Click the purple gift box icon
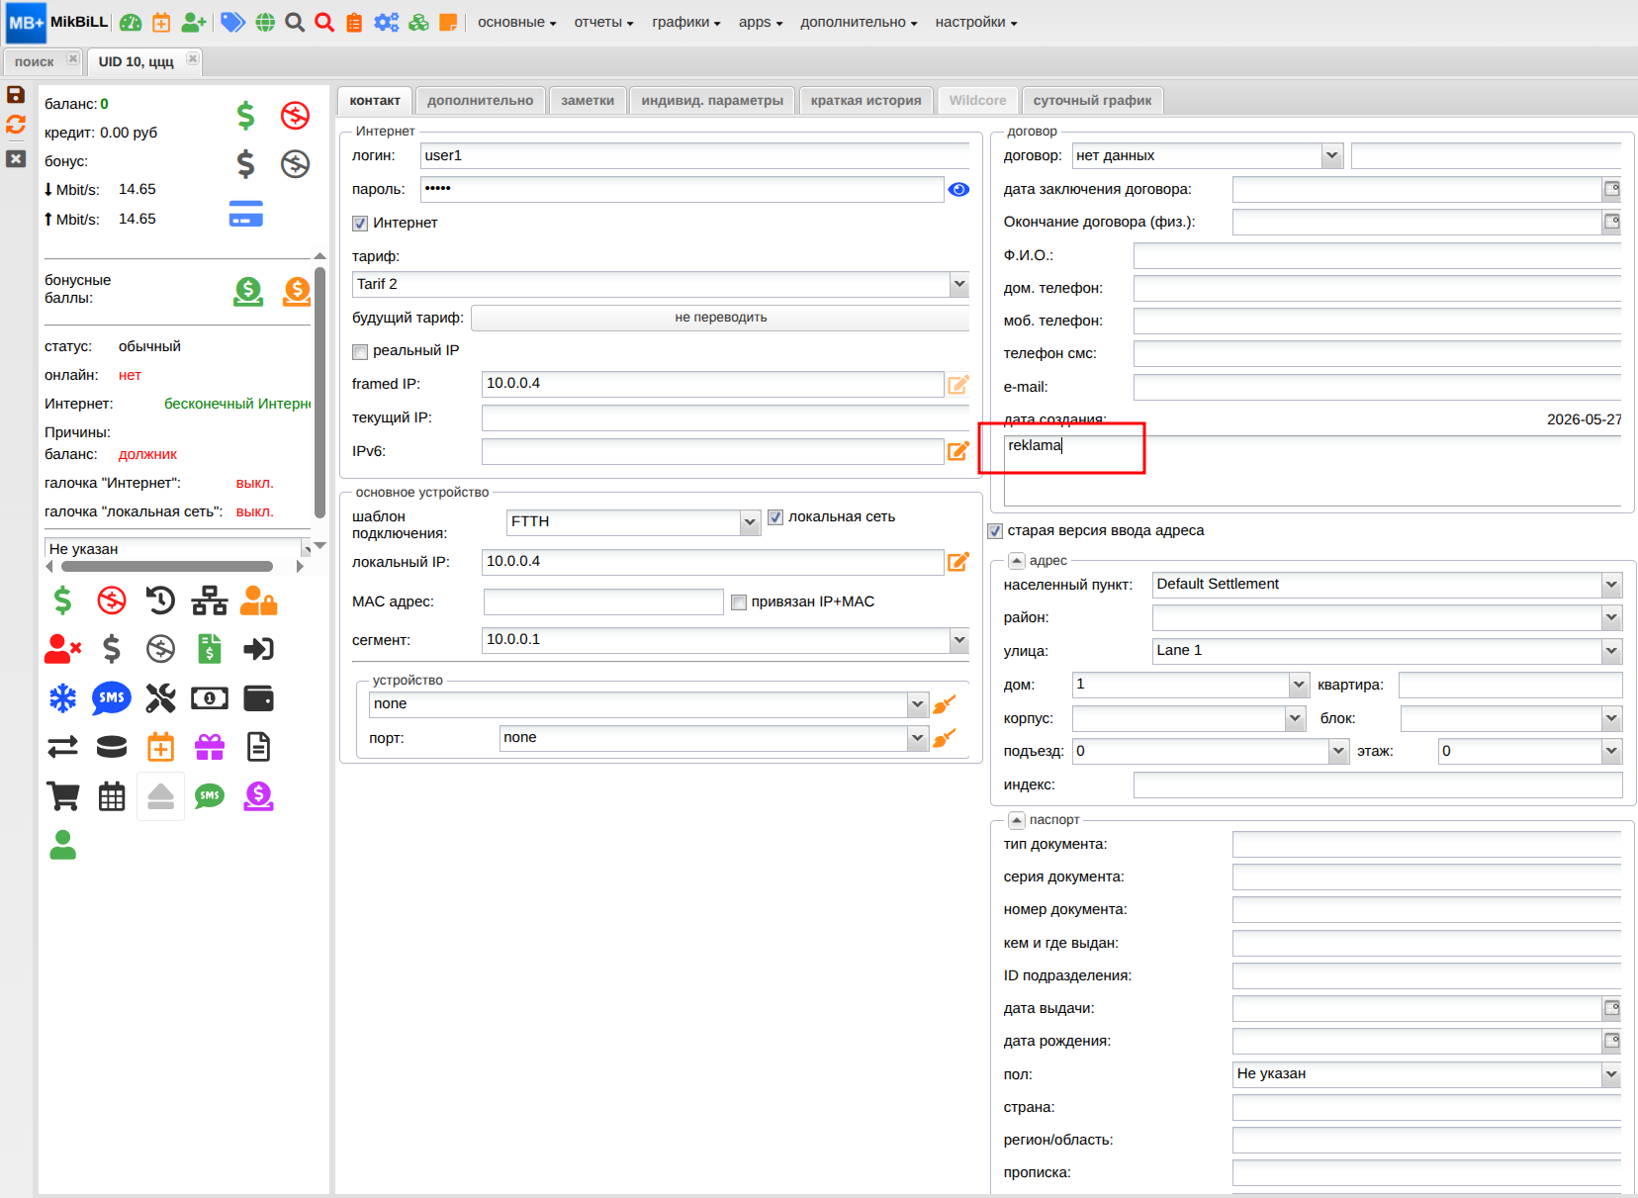Image resolution: width=1638 pixels, height=1198 pixels. coord(210,747)
